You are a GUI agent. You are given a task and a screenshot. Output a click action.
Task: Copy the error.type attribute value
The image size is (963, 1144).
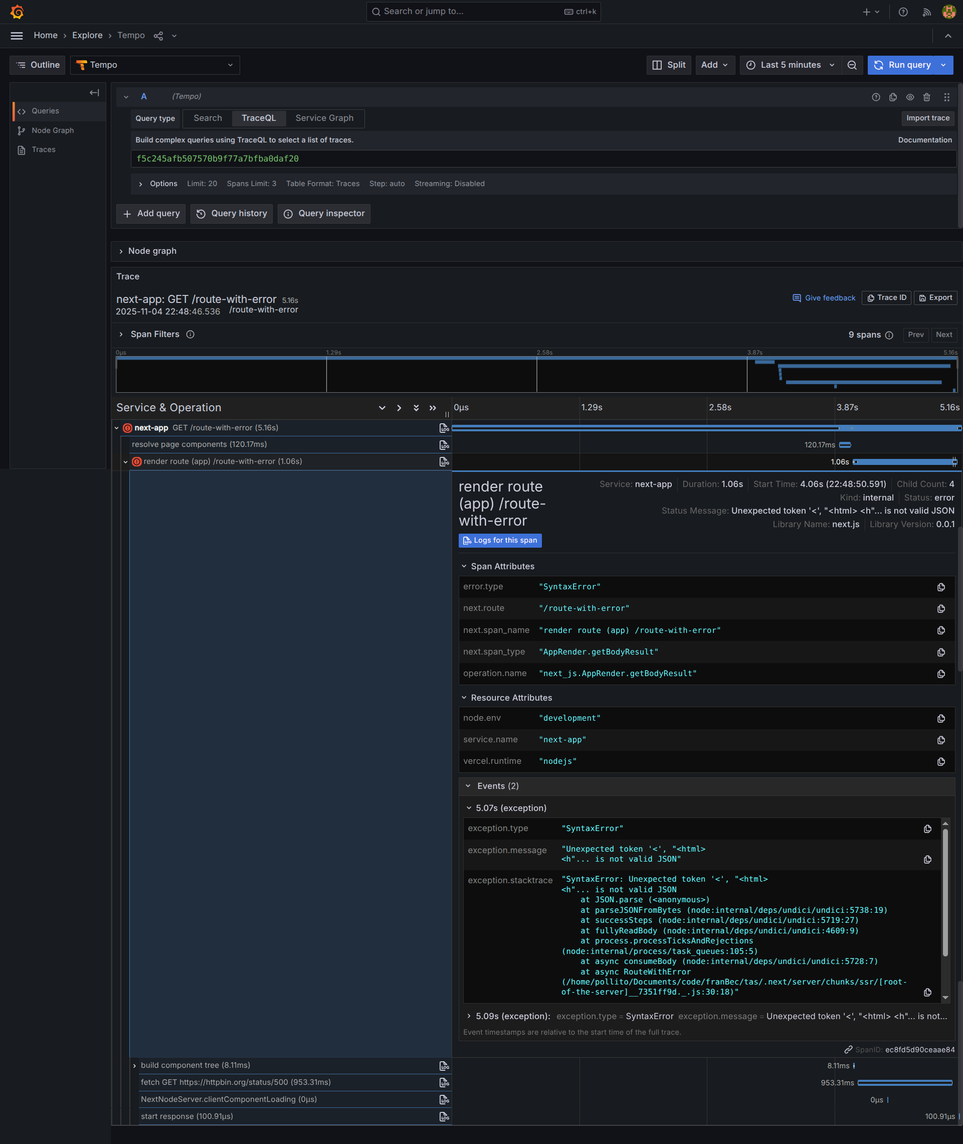click(x=940, y=587)
